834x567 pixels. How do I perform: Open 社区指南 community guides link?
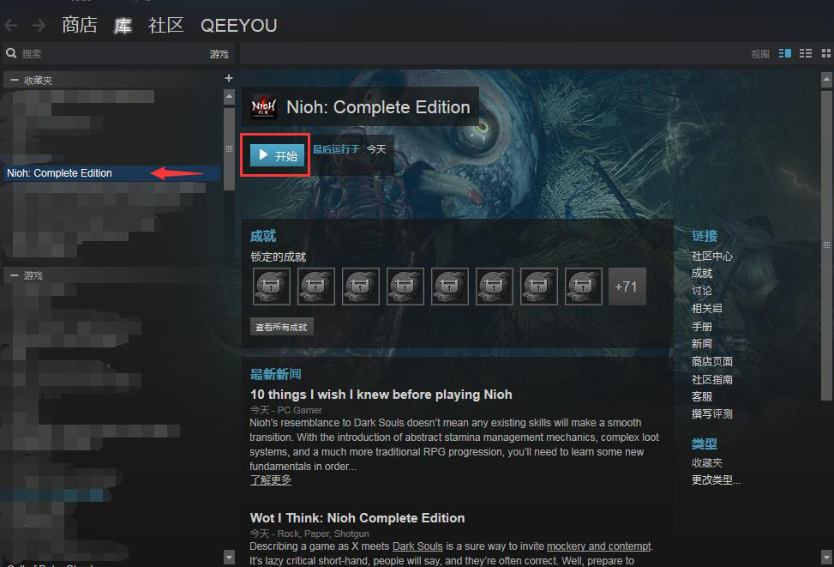pos(711,380)
